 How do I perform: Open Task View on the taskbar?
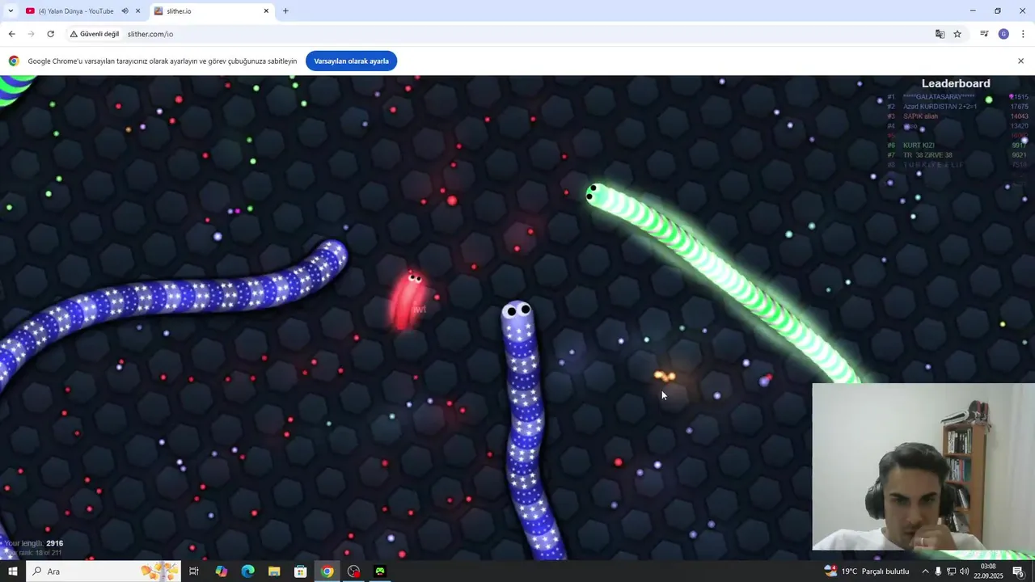(x=194, y=571)
